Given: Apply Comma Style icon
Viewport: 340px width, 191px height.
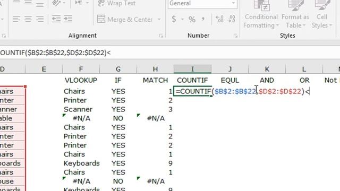Looking at the screenshot, I should coord(203,19).
